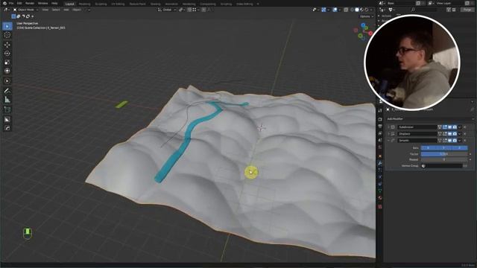
Task: Remove the Subdivision modifier with X
Action: click(x=465, y=127)
